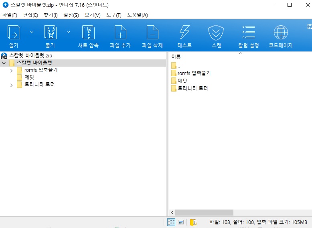This screenshot has height=228, width=312.
Task: Select romfs 압축풀기 in left tree
Action: [x=41, y=70]
